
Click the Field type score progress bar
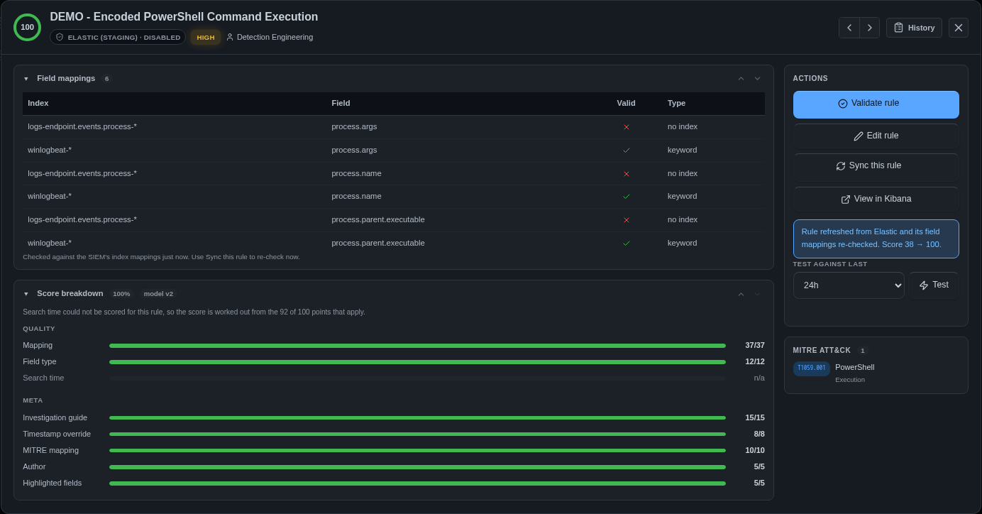[x=417, y=362]
